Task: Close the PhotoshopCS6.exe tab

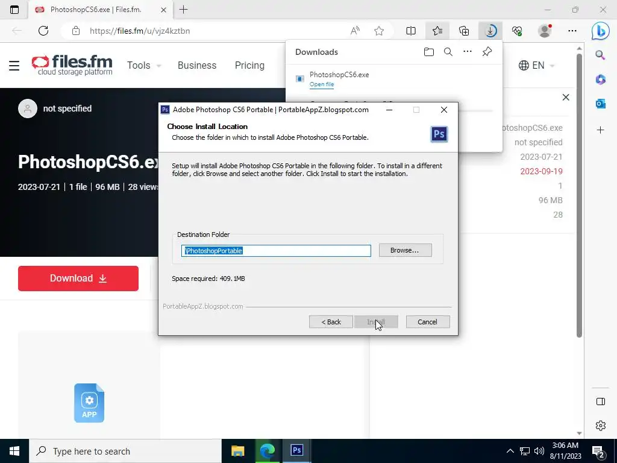Action: (163, 10)
